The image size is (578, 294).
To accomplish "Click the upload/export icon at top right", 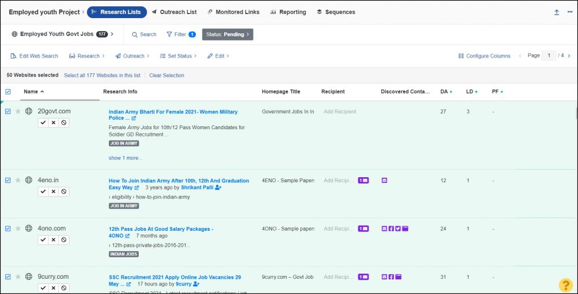I will click(x=557, y=12).
